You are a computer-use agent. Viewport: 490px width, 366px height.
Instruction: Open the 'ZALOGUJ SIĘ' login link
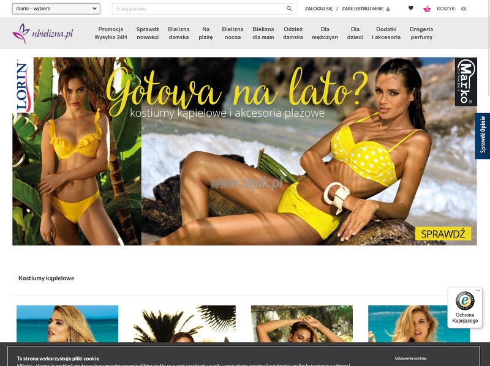point(318,9)
